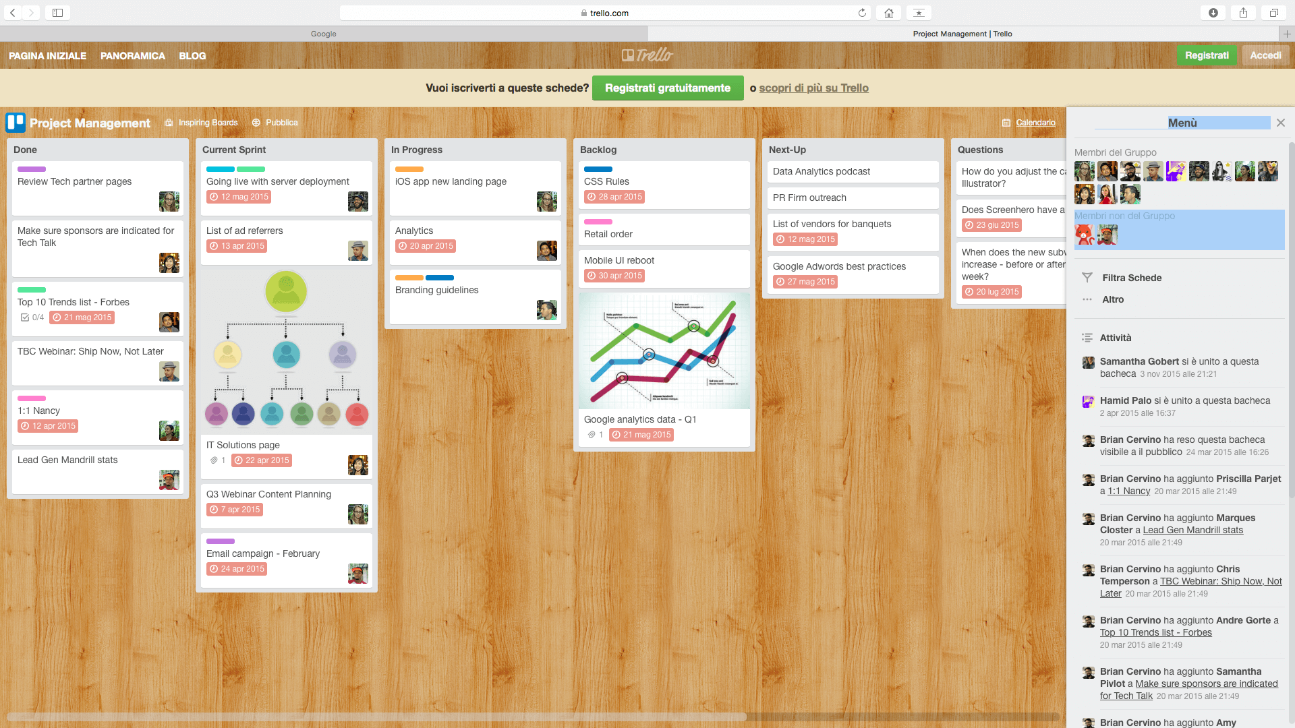Click the 21 mag 2015 due date on Top 10 Trends
The image size is (1295, 728).
point(82,317)
